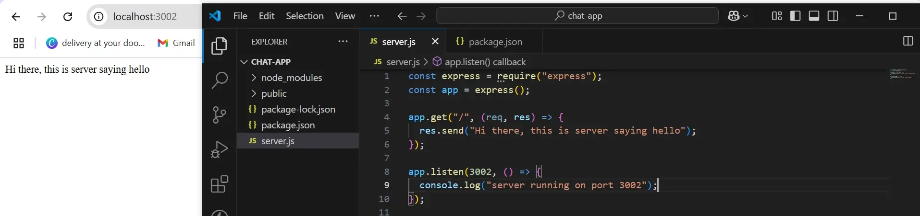Viewport: 920px width, 216px height.
Task: Open the Search view in the activity bar
Action: click(219, 80)
